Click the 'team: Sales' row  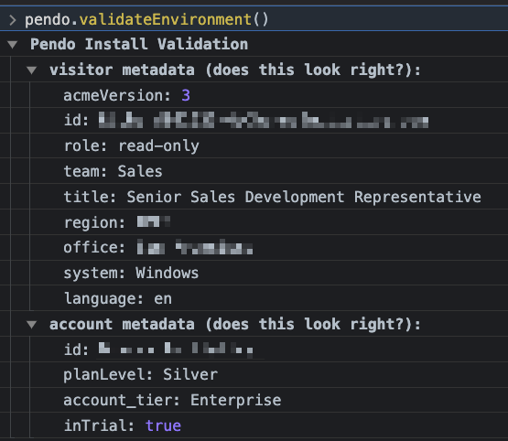269,171
